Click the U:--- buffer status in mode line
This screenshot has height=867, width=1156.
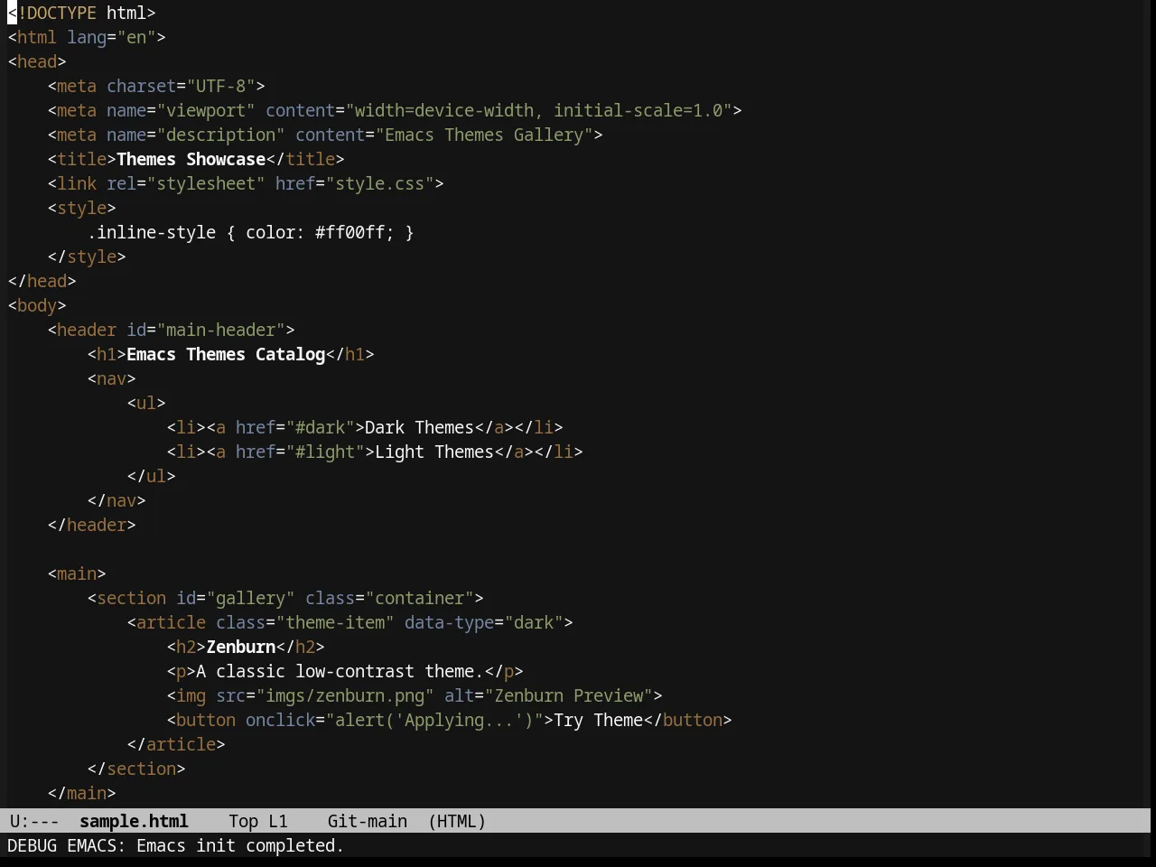point(34,821)
